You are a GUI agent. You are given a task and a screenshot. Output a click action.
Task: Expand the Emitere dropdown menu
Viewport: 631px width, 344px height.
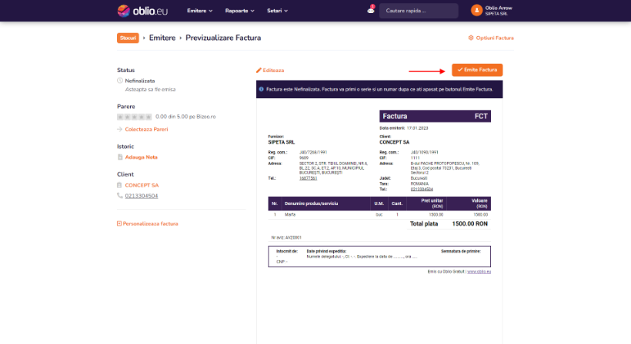pos(201,11)
